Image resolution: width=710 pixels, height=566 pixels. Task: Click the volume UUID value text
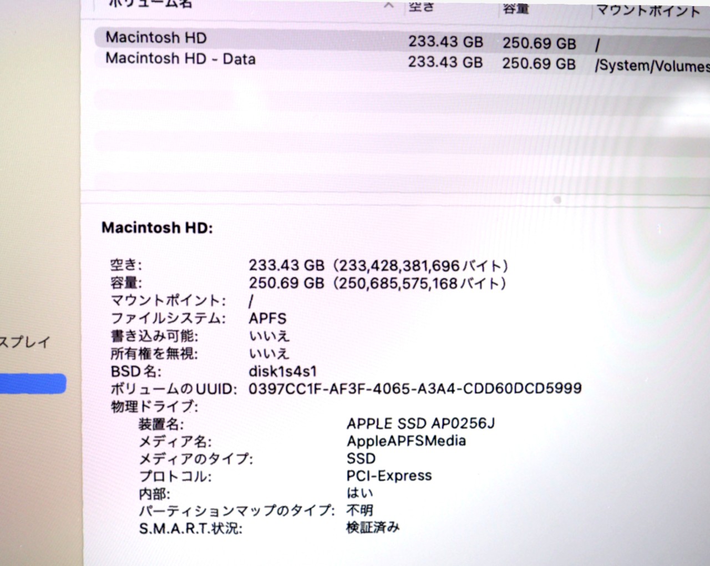pyautogui.click(x=414, y=388)
